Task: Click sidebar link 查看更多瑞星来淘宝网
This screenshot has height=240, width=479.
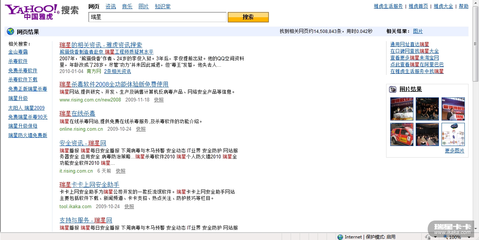Action: tap(415, 58)
